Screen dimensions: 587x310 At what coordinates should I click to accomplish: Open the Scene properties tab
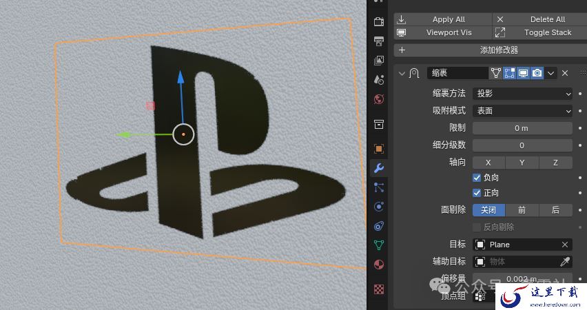click(379, 80)
